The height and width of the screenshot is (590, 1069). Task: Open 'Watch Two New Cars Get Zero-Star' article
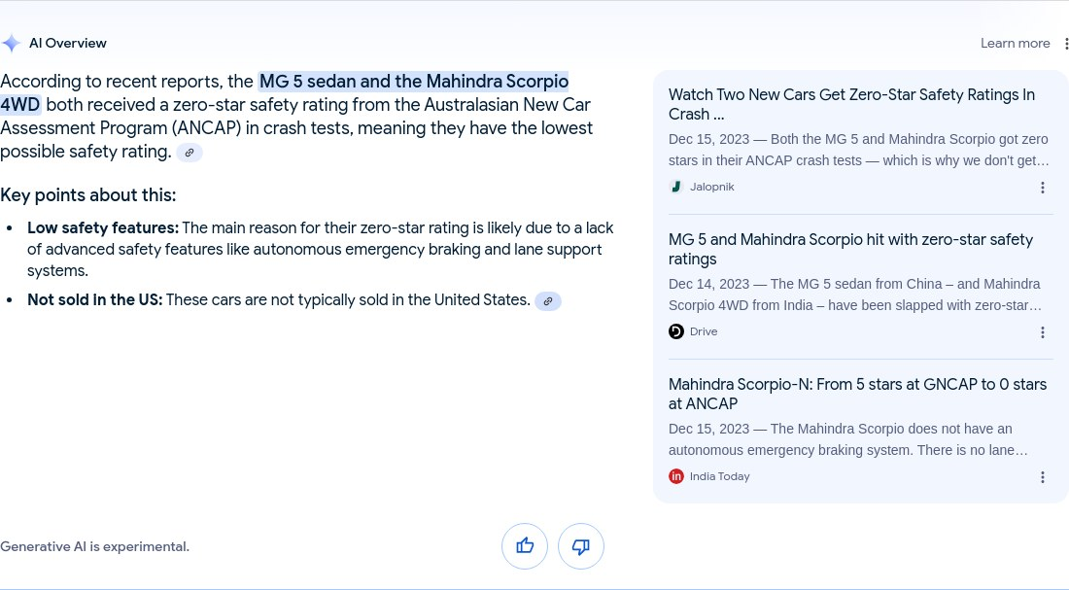851,104
